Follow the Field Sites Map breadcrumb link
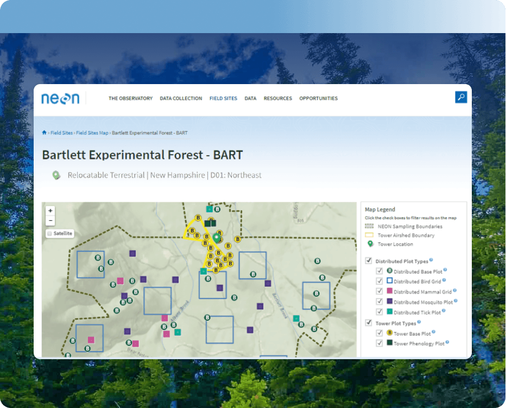Viewport: 506px width, 408px height. click(92, 133)
